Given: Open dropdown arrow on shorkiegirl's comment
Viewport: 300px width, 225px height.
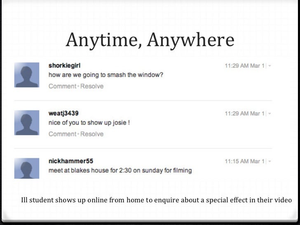Looking at the screenshot, I should point(270,66).
